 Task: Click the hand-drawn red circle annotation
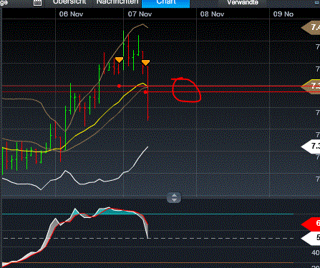tap(186, 90)
